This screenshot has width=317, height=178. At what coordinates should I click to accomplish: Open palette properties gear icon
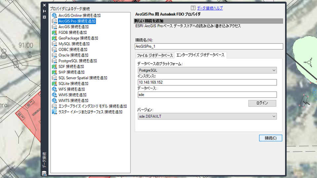(x=45, y=17)
